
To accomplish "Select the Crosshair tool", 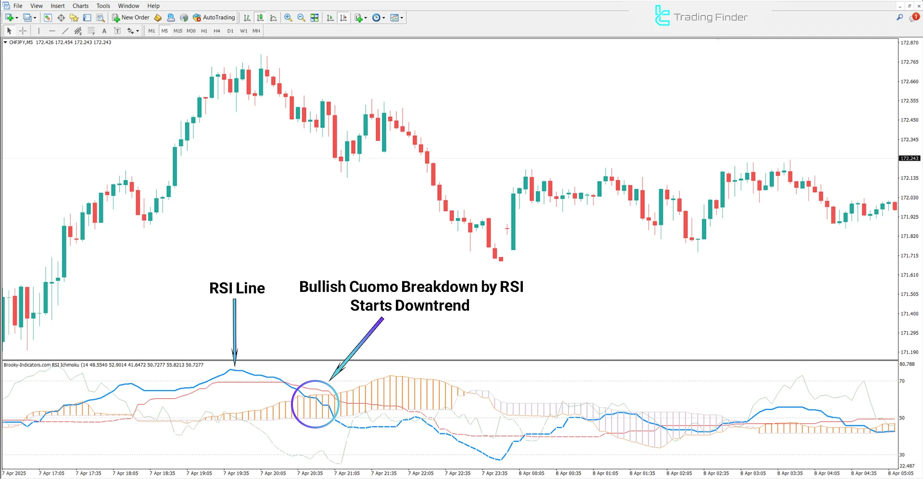I will (23, 30).
